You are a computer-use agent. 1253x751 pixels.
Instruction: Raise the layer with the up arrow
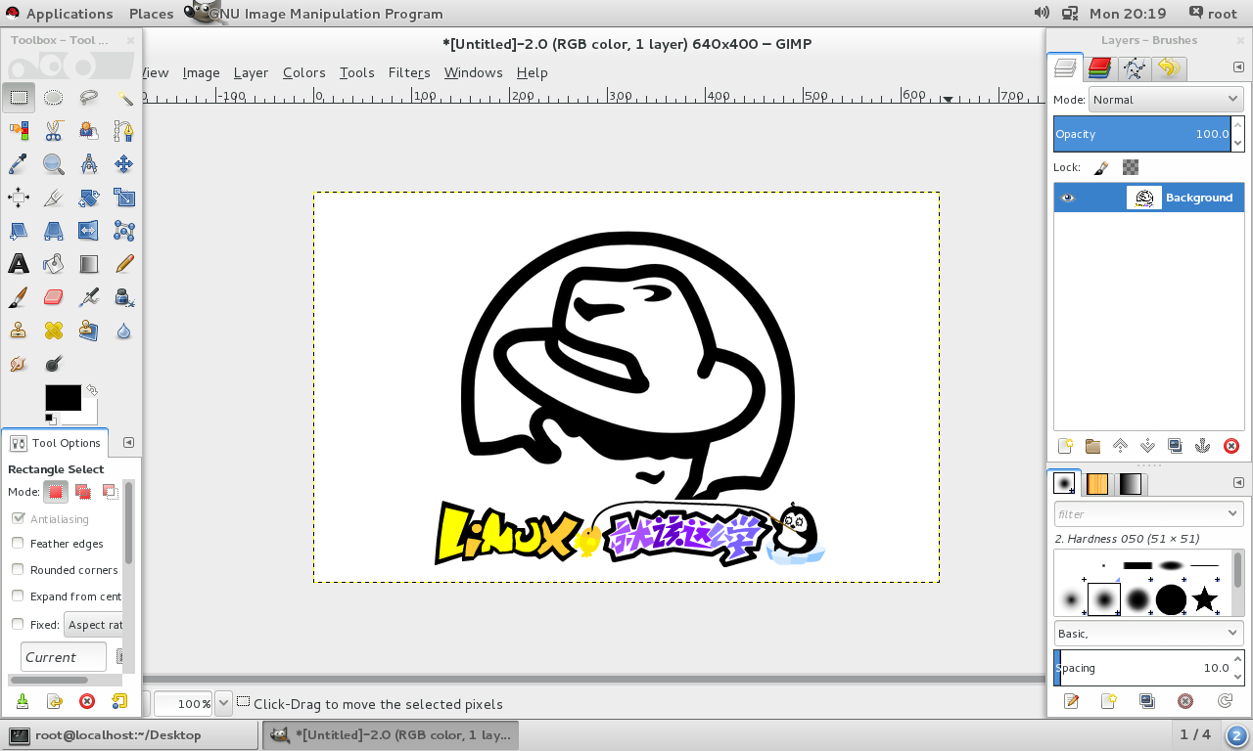1121,446
